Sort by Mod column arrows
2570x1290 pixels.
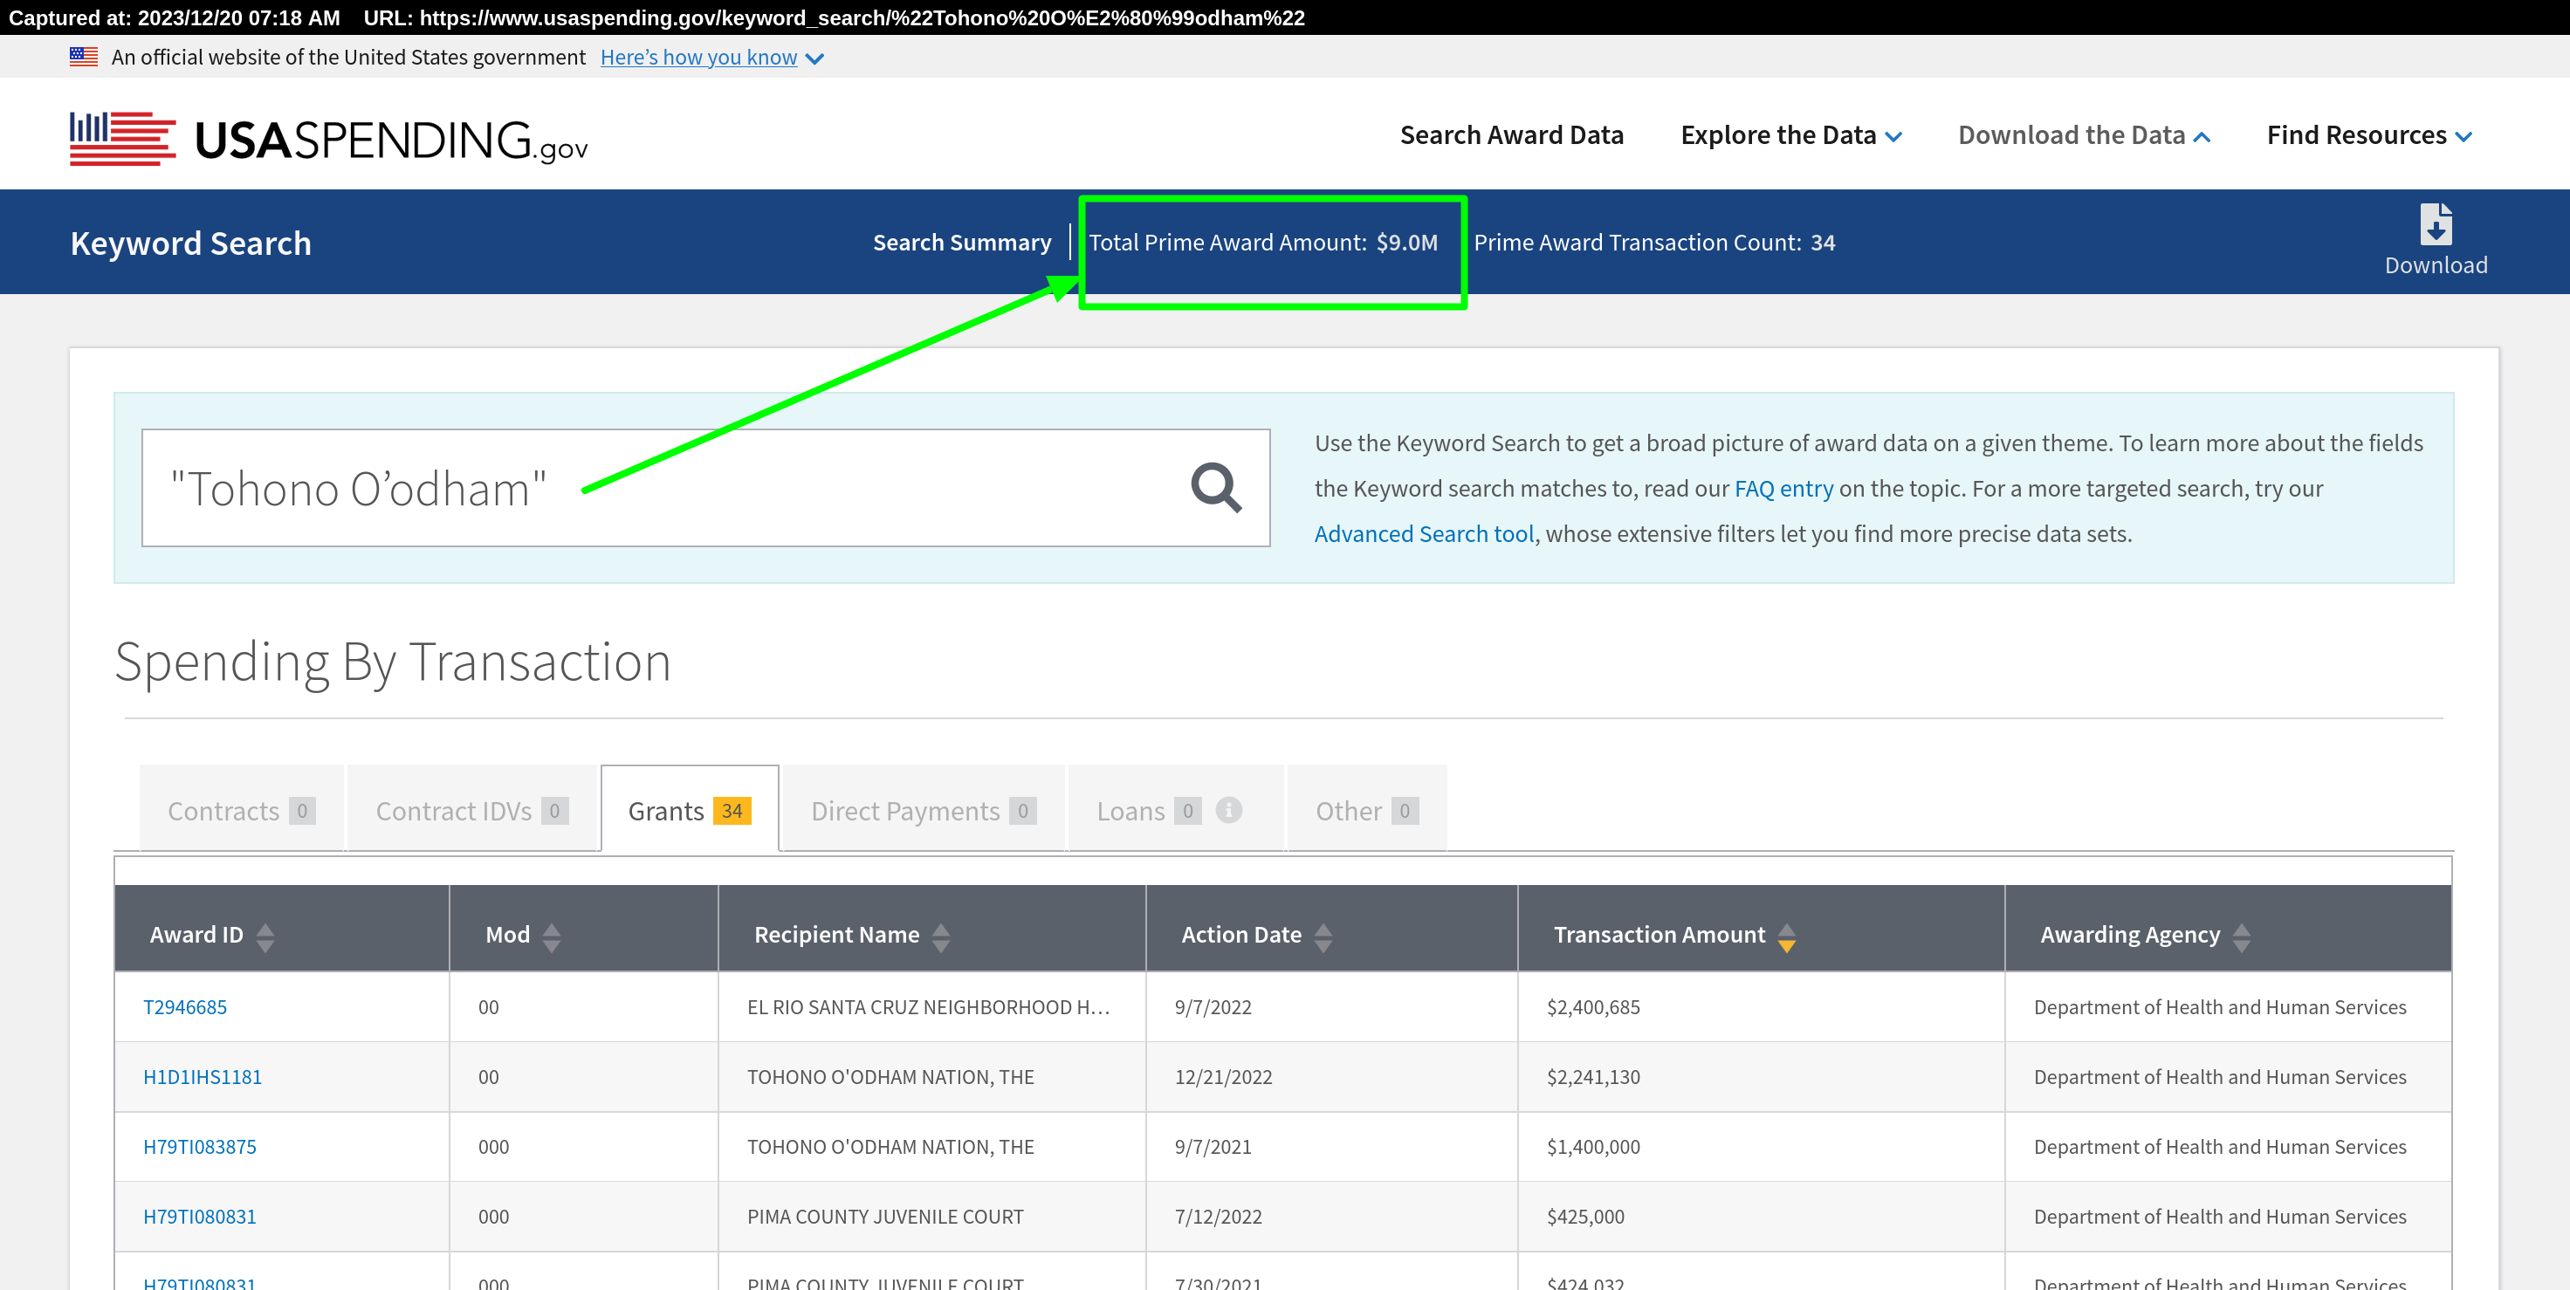point(552,936)
